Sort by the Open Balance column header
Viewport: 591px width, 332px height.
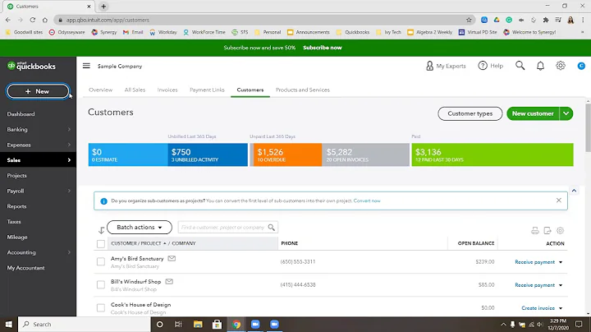(475, 243)
